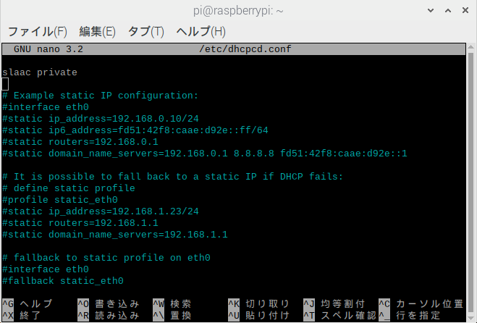Open the タブ(T) menu

click(145, 32)
